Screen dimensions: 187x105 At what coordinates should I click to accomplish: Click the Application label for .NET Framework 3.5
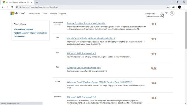click(x=58, y=97)
